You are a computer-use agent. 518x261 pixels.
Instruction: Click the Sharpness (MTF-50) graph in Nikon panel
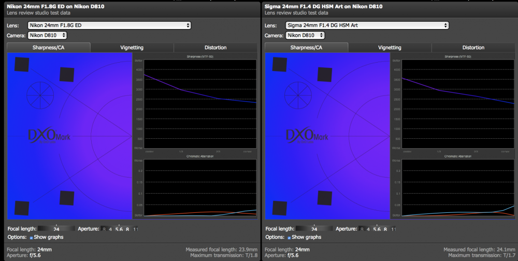point(200,104)
